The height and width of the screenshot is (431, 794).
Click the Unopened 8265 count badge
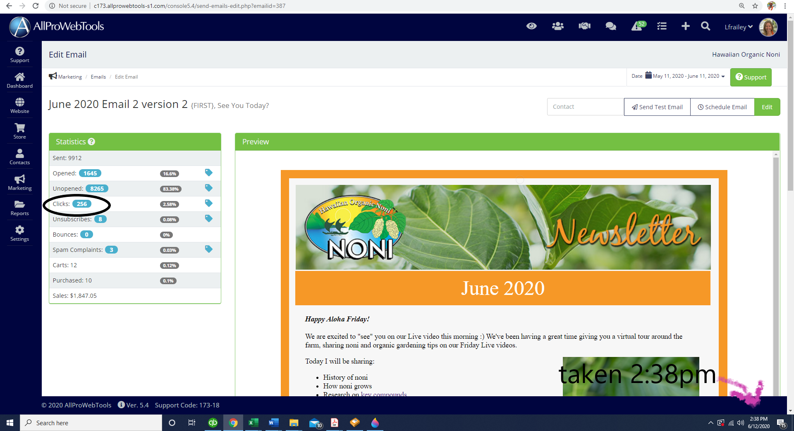(x=97, y=189)
